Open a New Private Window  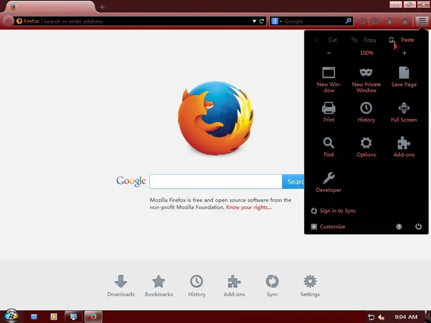pos(366,79)
